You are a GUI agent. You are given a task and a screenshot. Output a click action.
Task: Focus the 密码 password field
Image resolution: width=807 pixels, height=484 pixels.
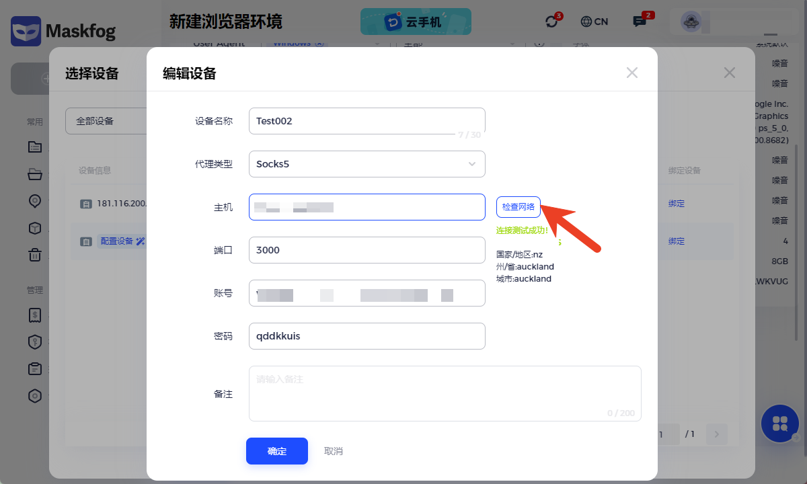(x=367, y=336)
